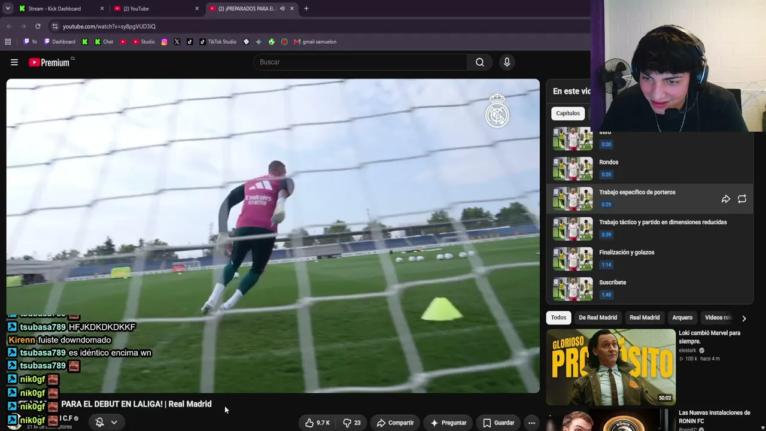Filter by 'Real Madrid' chip
This screenshot has width=766, height=431.
pos(645,318)
